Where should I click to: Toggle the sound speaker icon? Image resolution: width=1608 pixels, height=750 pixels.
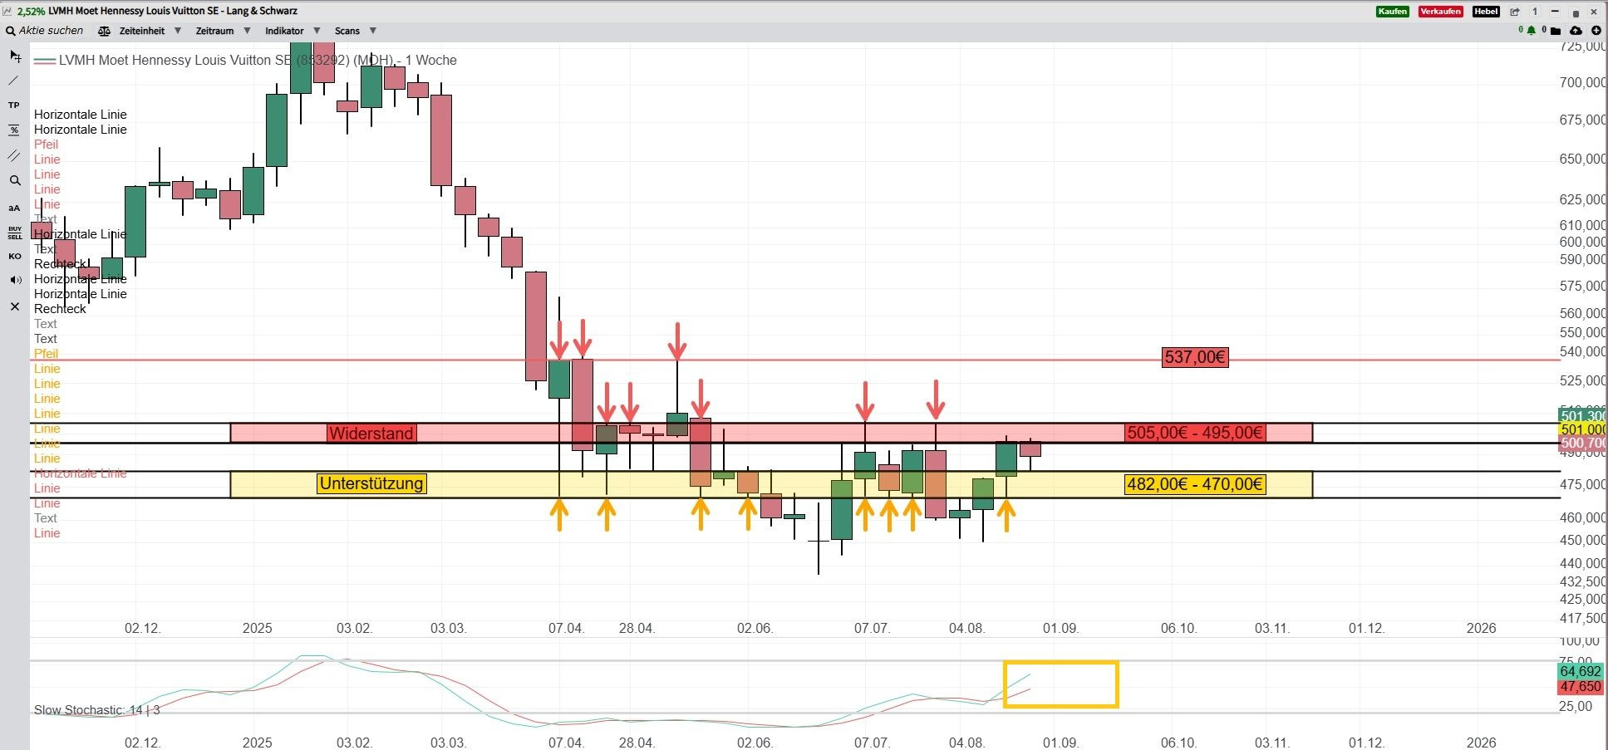(x=14, y=280)
